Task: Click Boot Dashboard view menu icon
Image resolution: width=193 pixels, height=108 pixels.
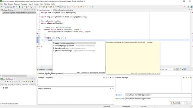Action: [35, 82]
